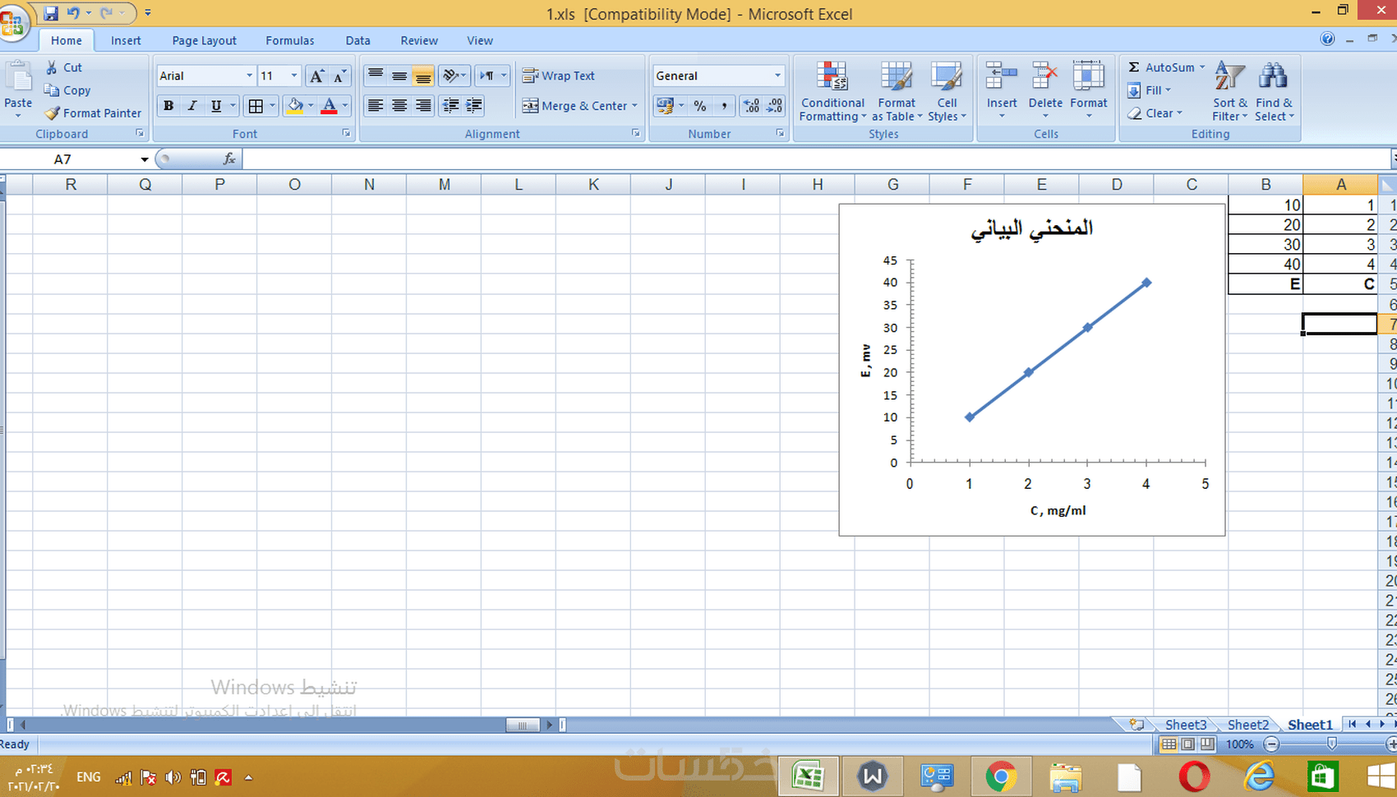Switch to Page Layout view button

pyautogui.click(x=1187, y=744)
